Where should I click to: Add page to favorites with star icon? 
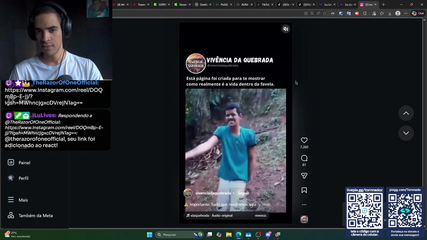tap(325, 13)
